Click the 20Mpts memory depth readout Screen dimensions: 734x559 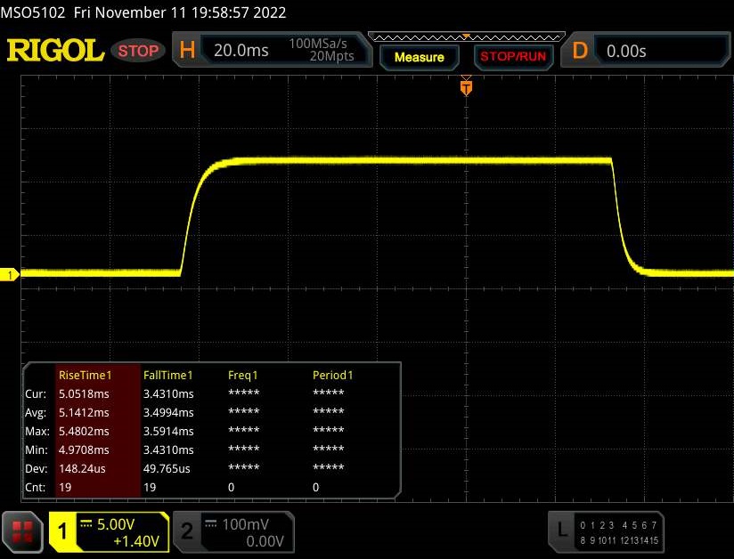click(332, 56)
